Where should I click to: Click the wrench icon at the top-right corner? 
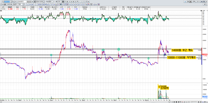point(206,2)
